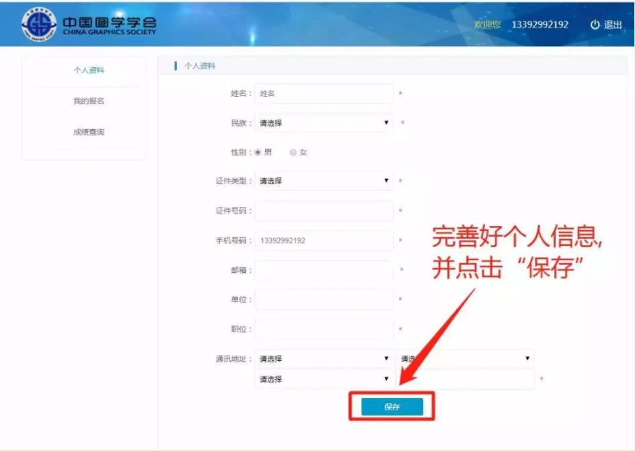The height and width of the screenshot is (451, 635).
Task: Expand the 民族 dropdown
Action: [324, 123]
